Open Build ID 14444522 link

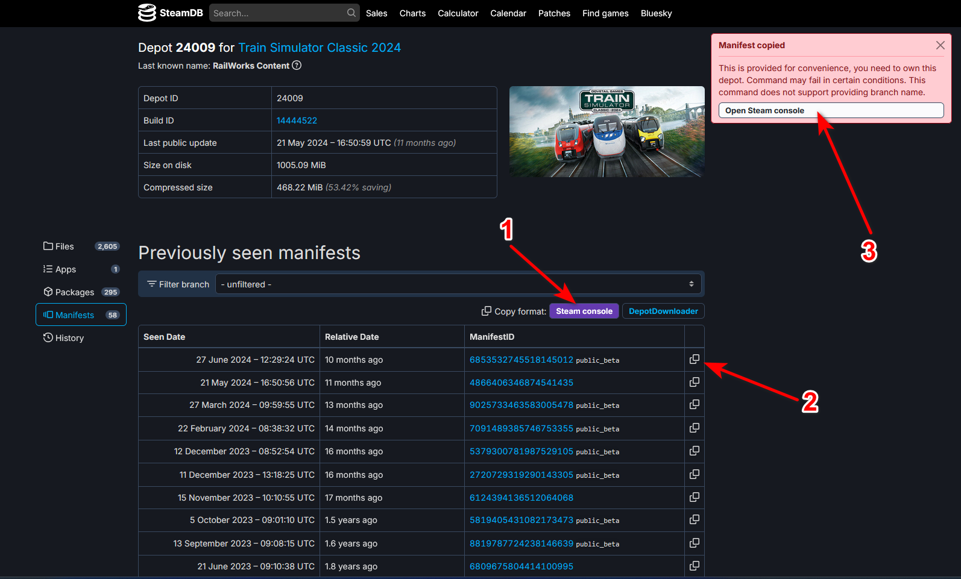pyautogui.click(x=297, y=120)
